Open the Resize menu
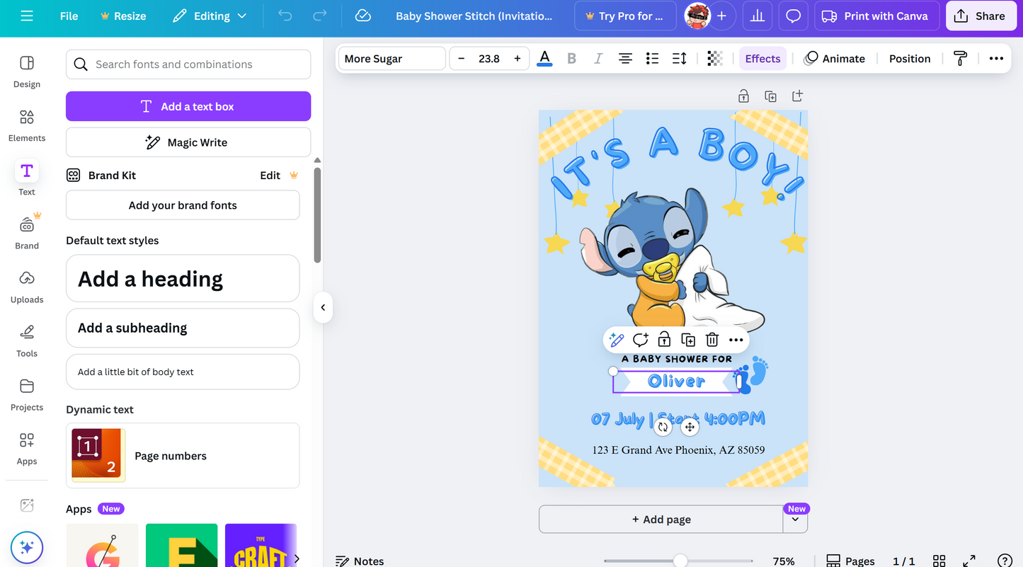 (122, 16)
